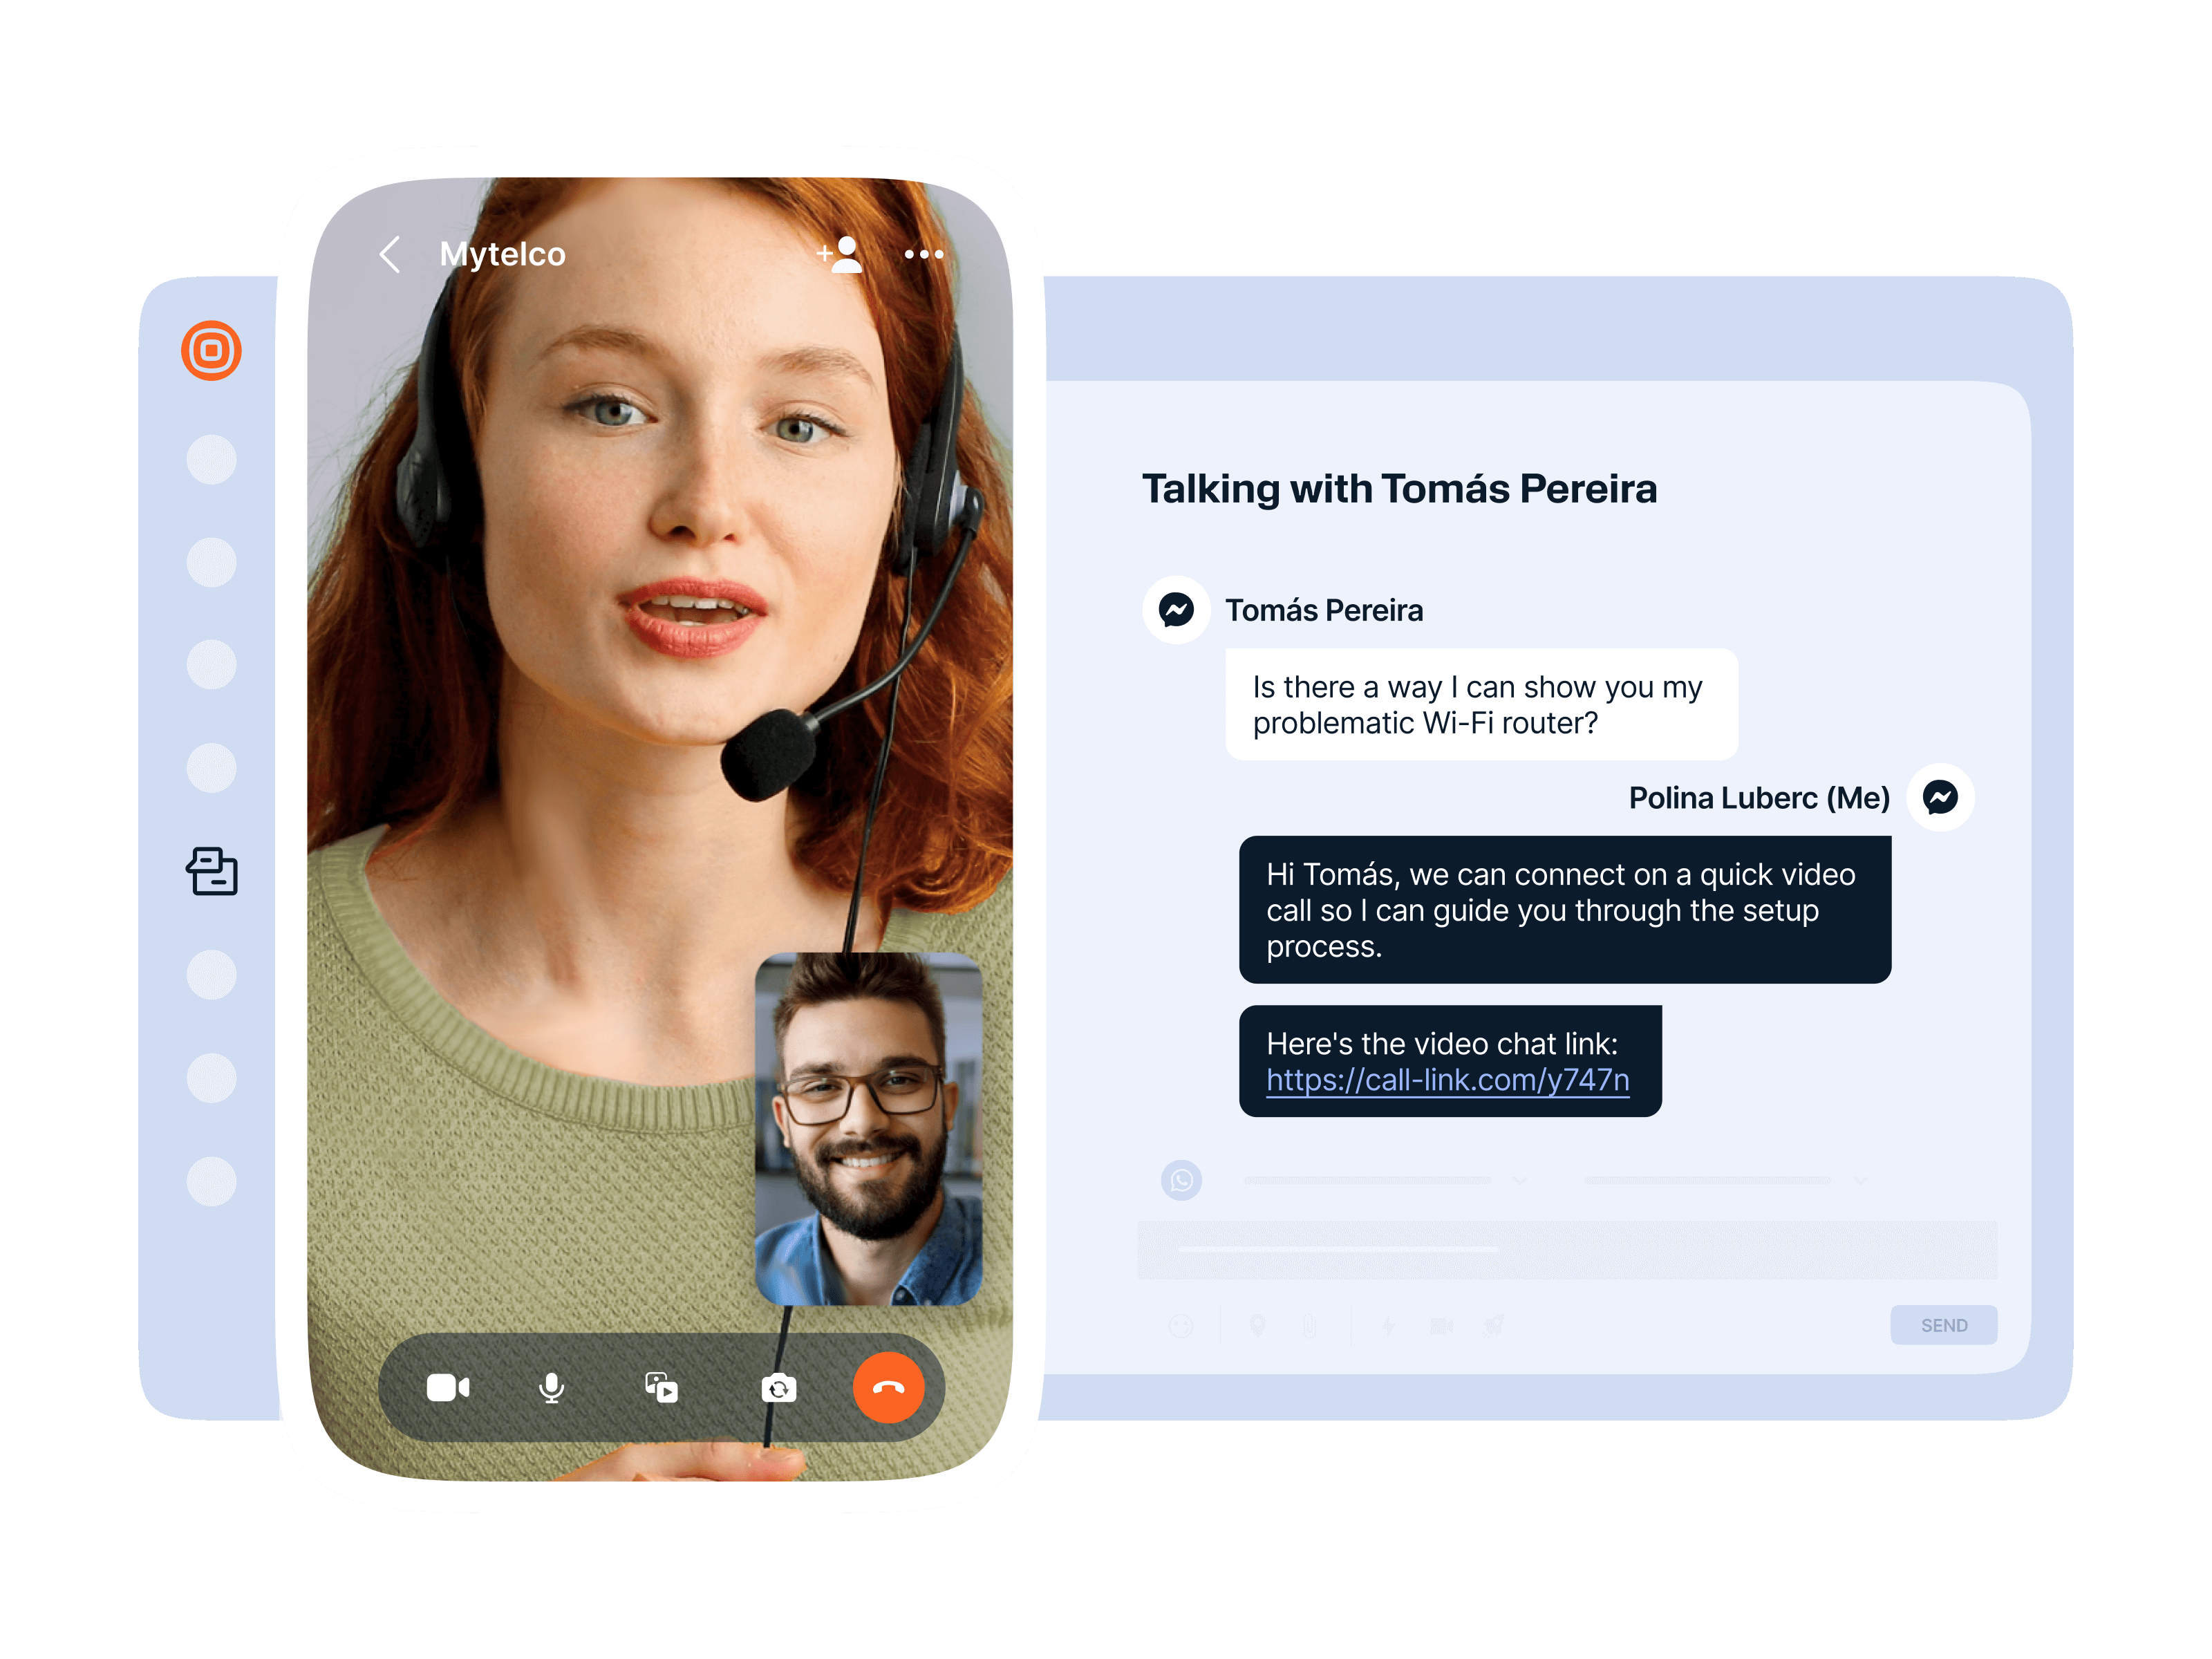Mute the microphone in call controls

pos(551,1387)
